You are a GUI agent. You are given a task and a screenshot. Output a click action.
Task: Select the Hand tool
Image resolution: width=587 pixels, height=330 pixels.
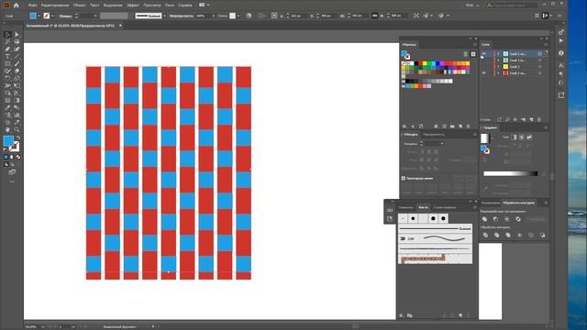pos(7,130)
